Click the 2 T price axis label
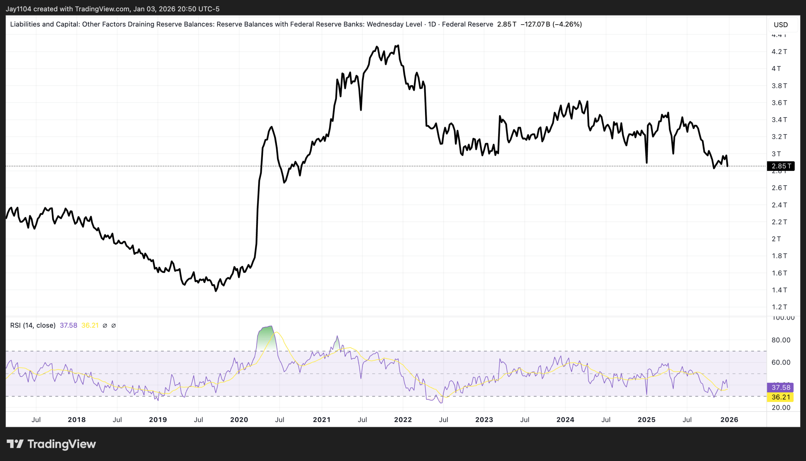The image size is (806, 461). coord(776,239)
